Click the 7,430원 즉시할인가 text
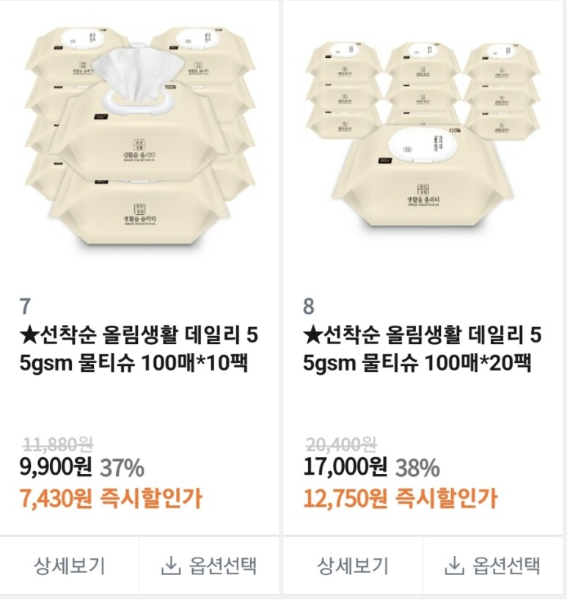The height and width of the screenshot is (600, 567). pyautogui.click(x=111, y=499)
